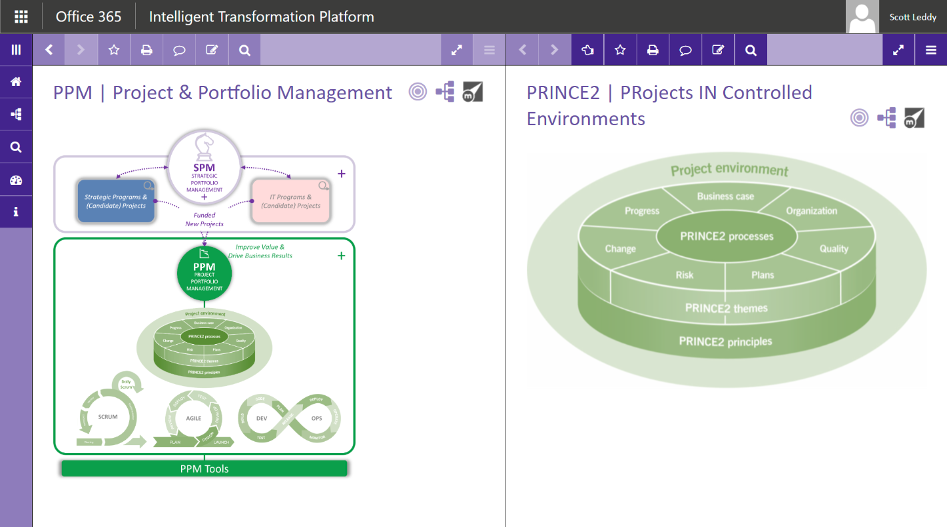Select Progress theme segment
Viewport: 947px width, 527px height.
(x=642, y=211)
